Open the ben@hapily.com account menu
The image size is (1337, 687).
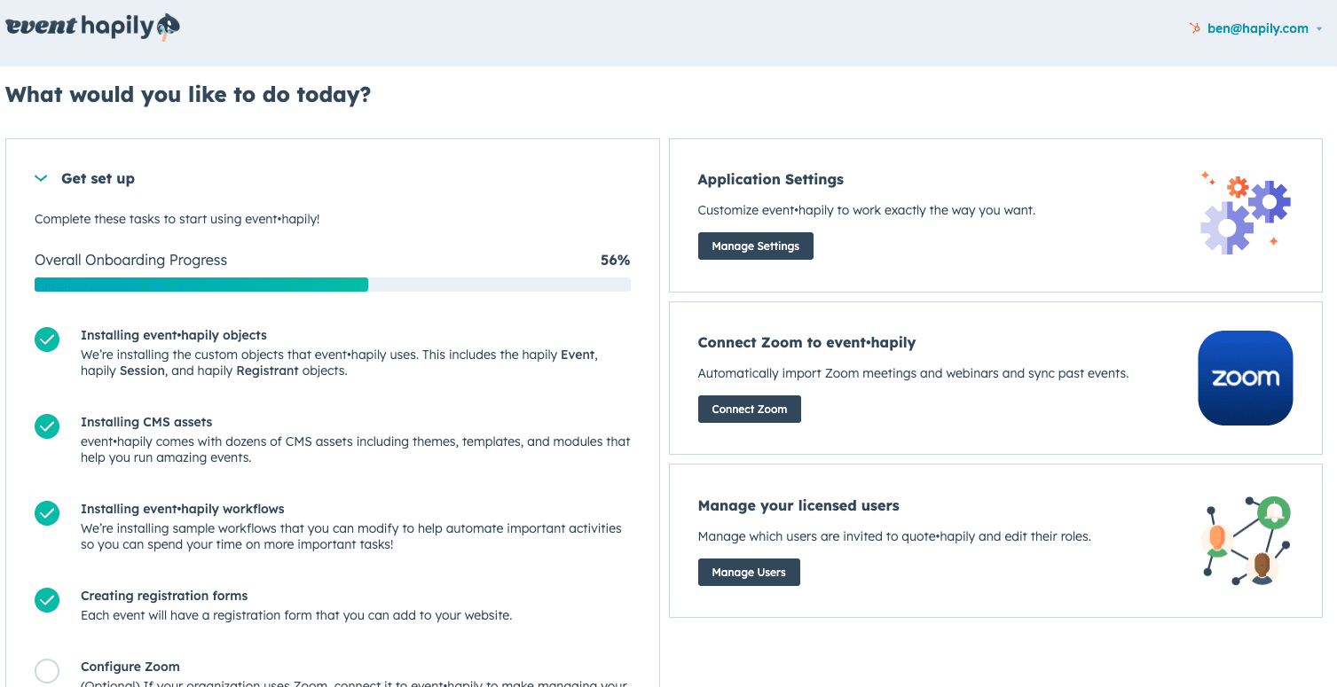(x=1257, y=28)
